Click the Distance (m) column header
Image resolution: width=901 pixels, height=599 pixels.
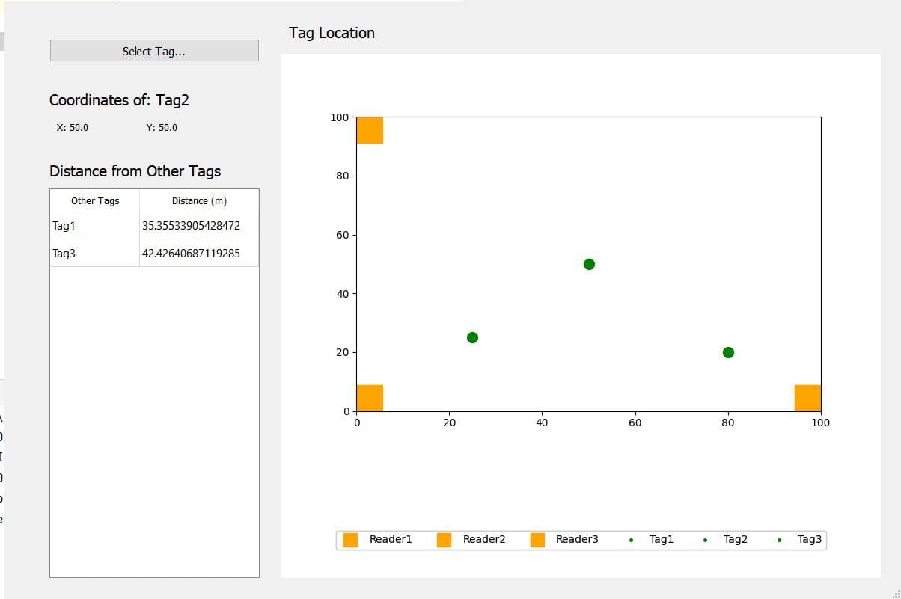tap(199, 200)
